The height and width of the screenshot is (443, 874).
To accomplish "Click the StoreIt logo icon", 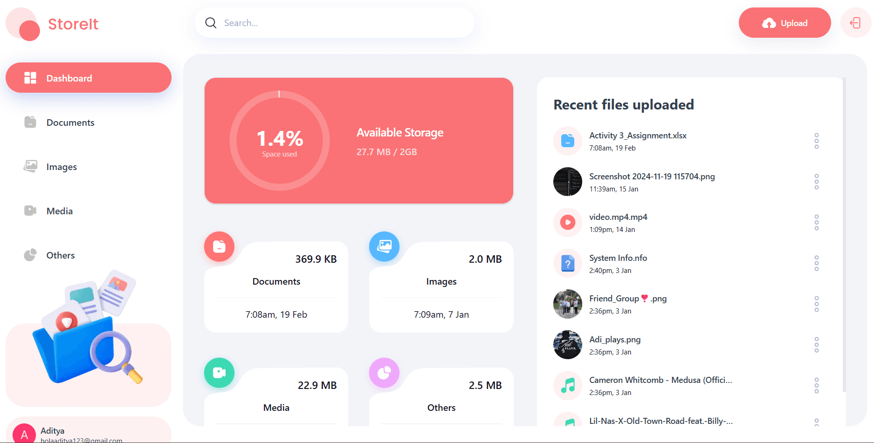I will tap(23, 24).
